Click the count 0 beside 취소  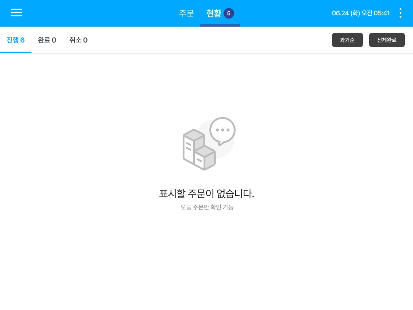[86, 40]
